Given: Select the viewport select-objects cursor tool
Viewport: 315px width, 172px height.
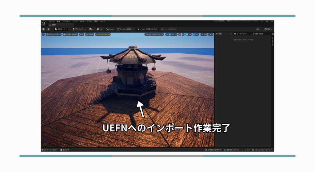Looking at the screenshot, I should (x=167, y=34).
